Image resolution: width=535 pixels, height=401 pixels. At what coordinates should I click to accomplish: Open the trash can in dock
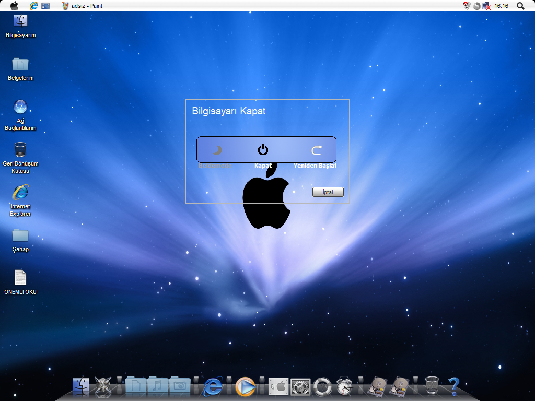432,385
